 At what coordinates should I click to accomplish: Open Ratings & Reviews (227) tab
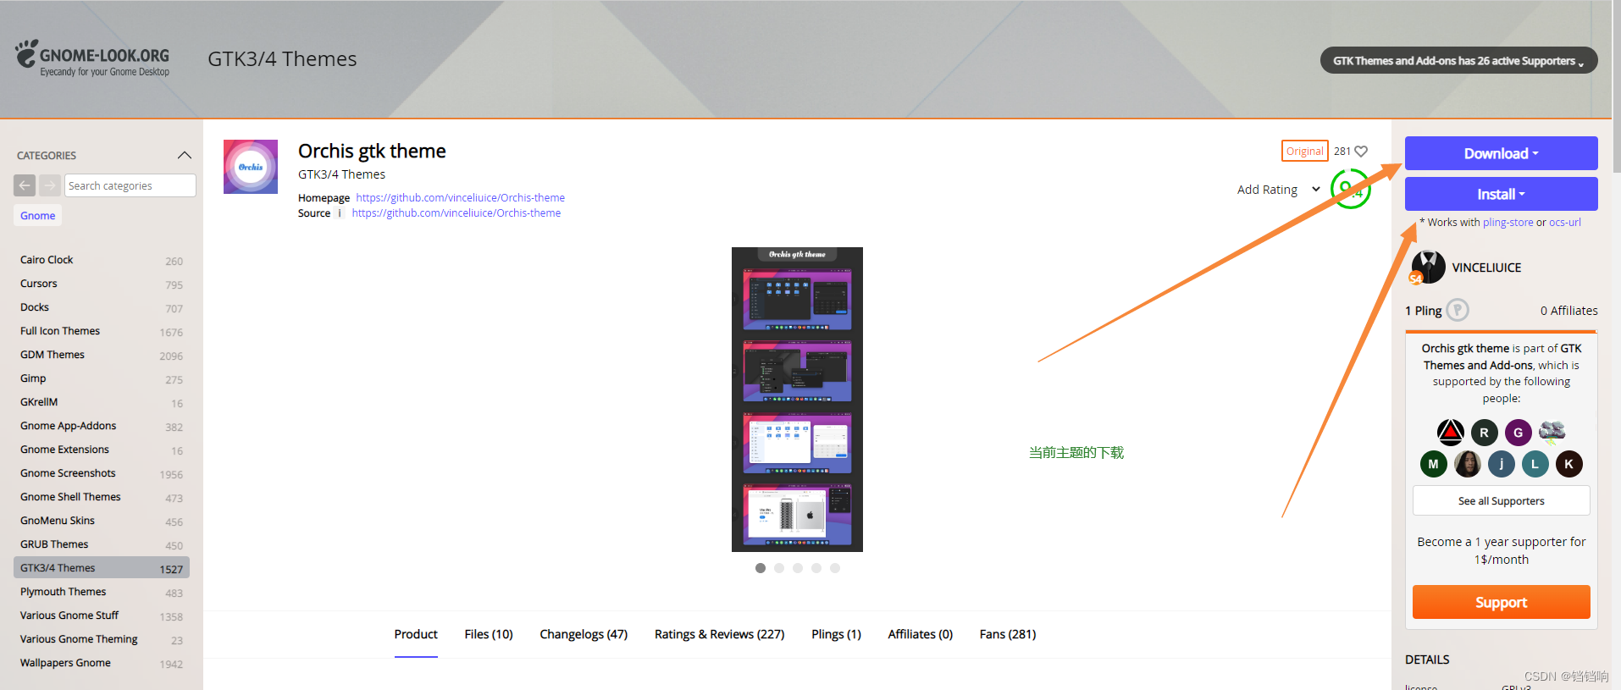(x=719, y=634)
